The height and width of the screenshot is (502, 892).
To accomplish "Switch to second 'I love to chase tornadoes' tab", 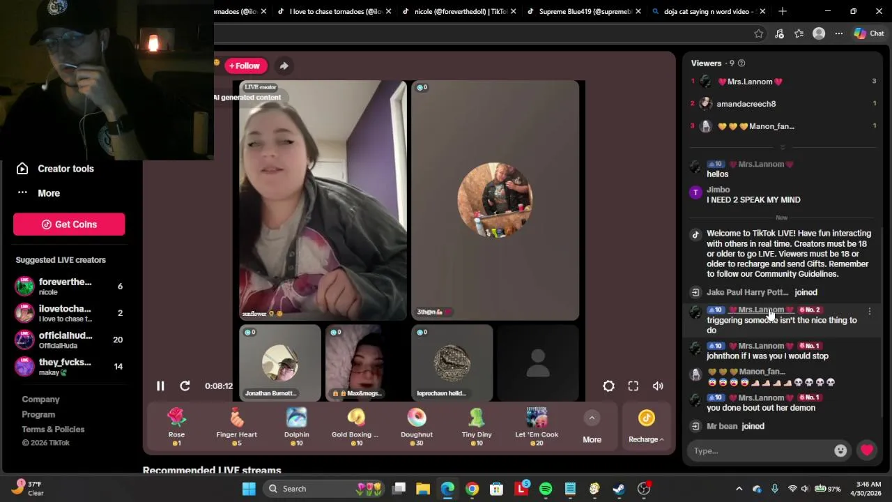I will [x=336, y=11].
